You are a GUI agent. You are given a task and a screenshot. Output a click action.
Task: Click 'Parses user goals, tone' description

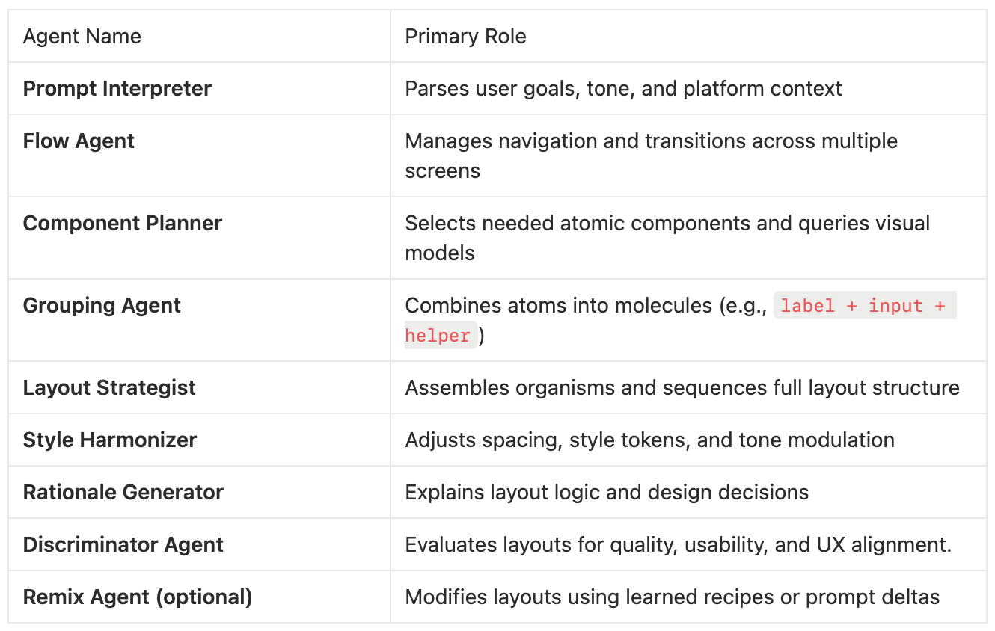[x=623, y=89]
